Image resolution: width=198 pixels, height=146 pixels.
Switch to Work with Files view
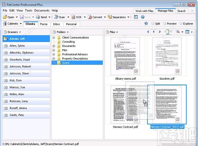point(144,11)
